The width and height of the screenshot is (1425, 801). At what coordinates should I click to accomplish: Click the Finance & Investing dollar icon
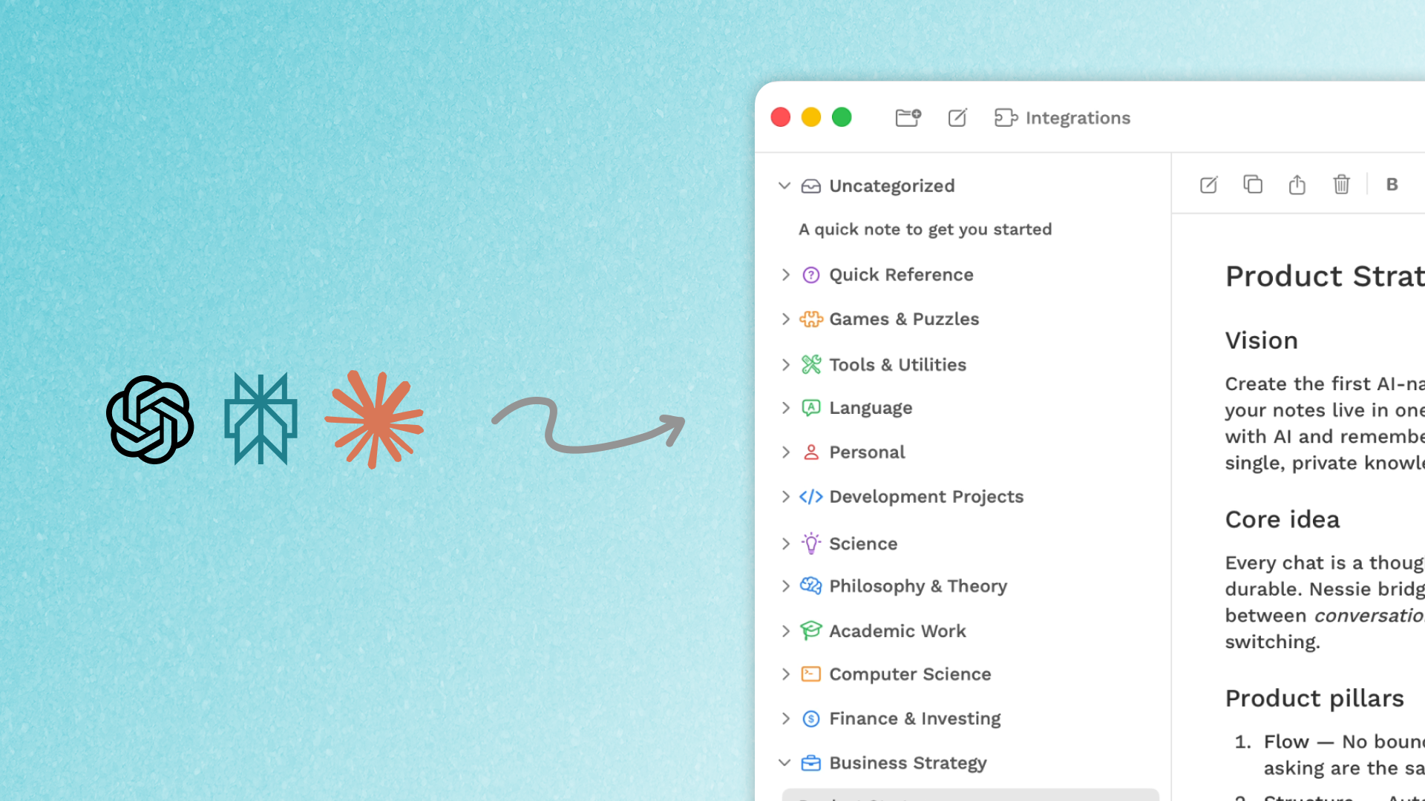pyautogui.click(x=810, y=719)
